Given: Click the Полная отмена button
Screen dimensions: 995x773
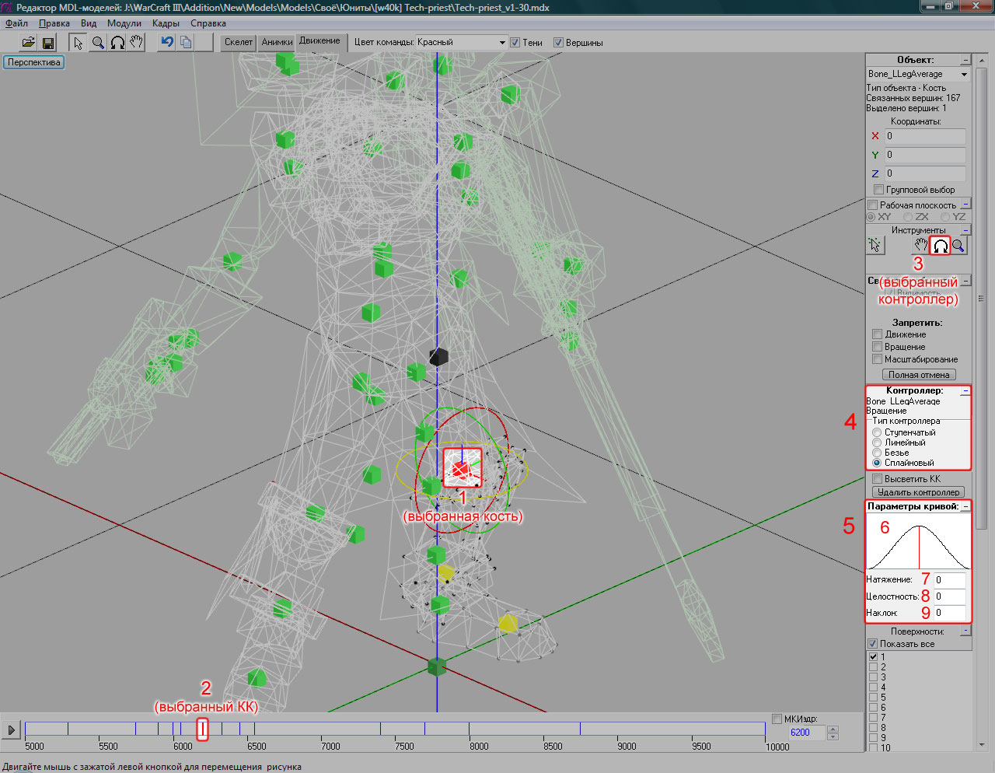Looking at the screenshot, I should click(x=919, y=375).
